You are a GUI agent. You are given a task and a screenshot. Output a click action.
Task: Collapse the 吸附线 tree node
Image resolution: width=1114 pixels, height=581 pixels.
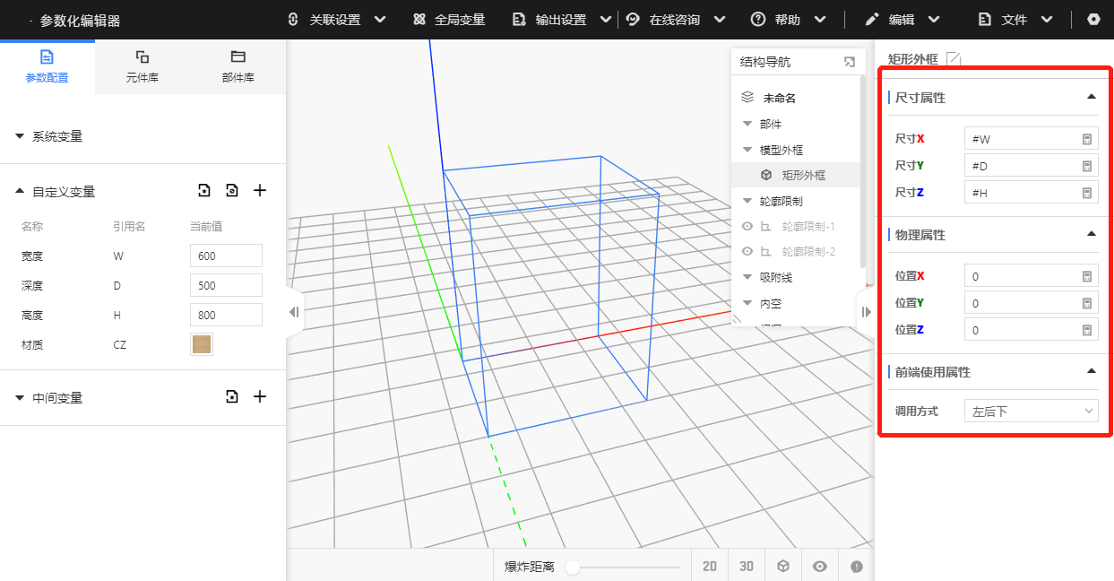(747, 278)
